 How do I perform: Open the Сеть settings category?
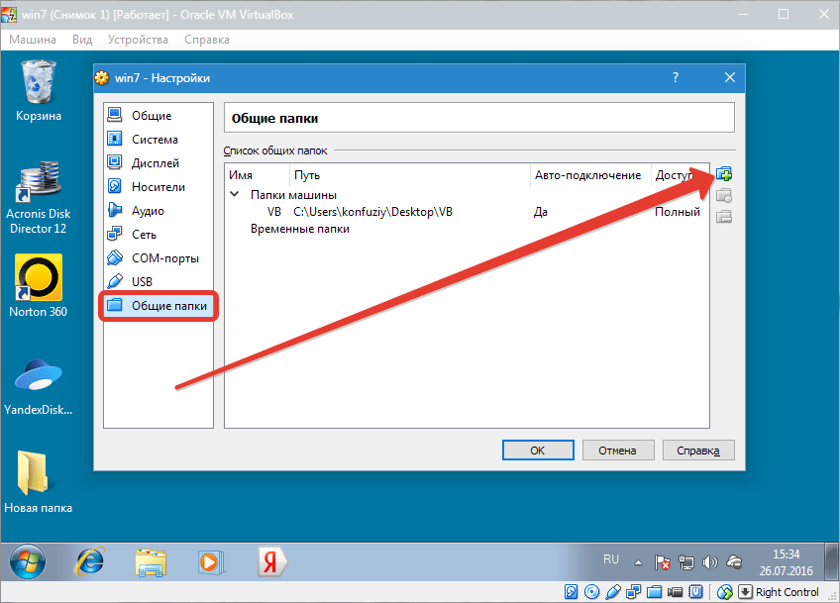click(158, 234)
